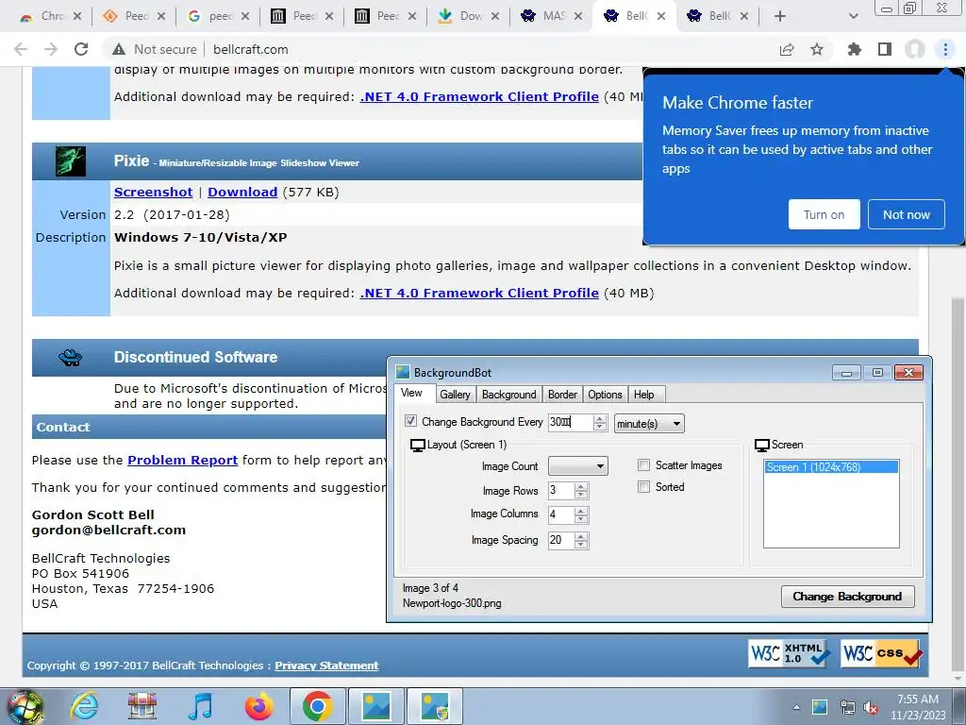The image size is (966, 725).
Task: Show hidden tray icons arrow
Action: tap(796, 708)
